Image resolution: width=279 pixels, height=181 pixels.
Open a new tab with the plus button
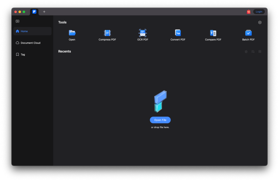click(x=44, y=12)
